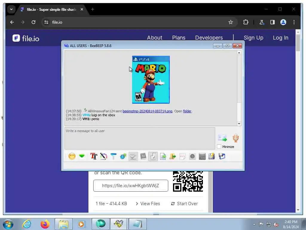The image size is (306, 230).
Task: Launch Internet Explorer from the taskbar
Action: click(x=27, y=224)
